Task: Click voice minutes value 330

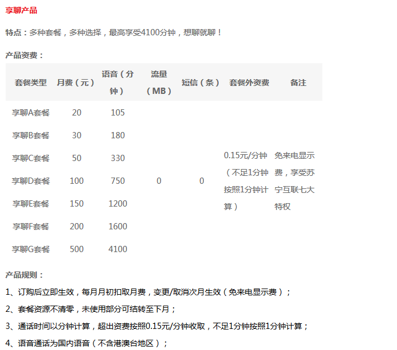Action: coord(118,158)
